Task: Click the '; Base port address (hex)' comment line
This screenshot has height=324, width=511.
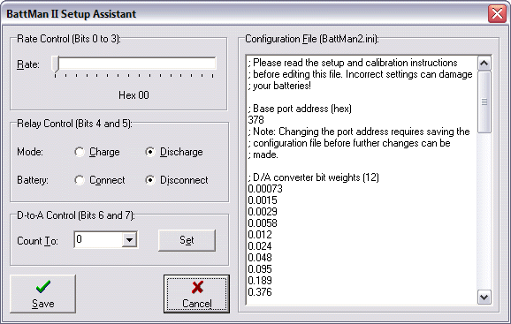Action: 300,109
